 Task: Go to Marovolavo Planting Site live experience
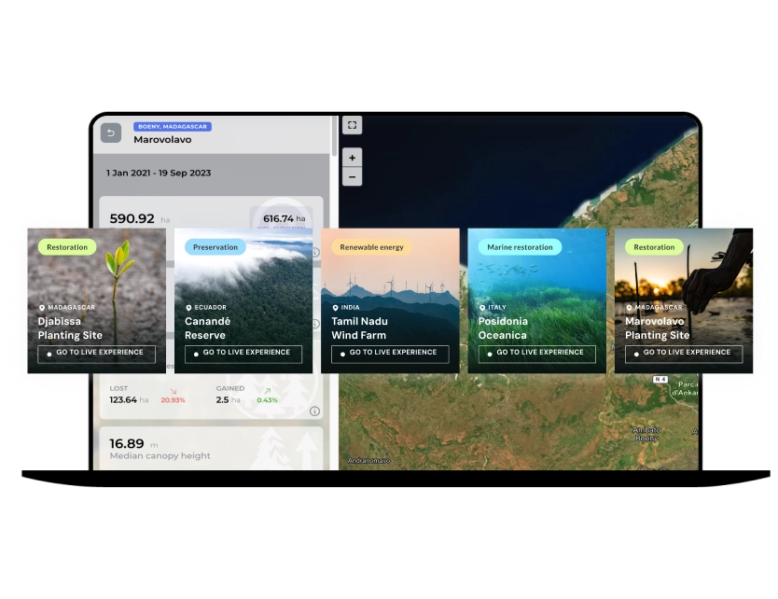coord(684,355)
